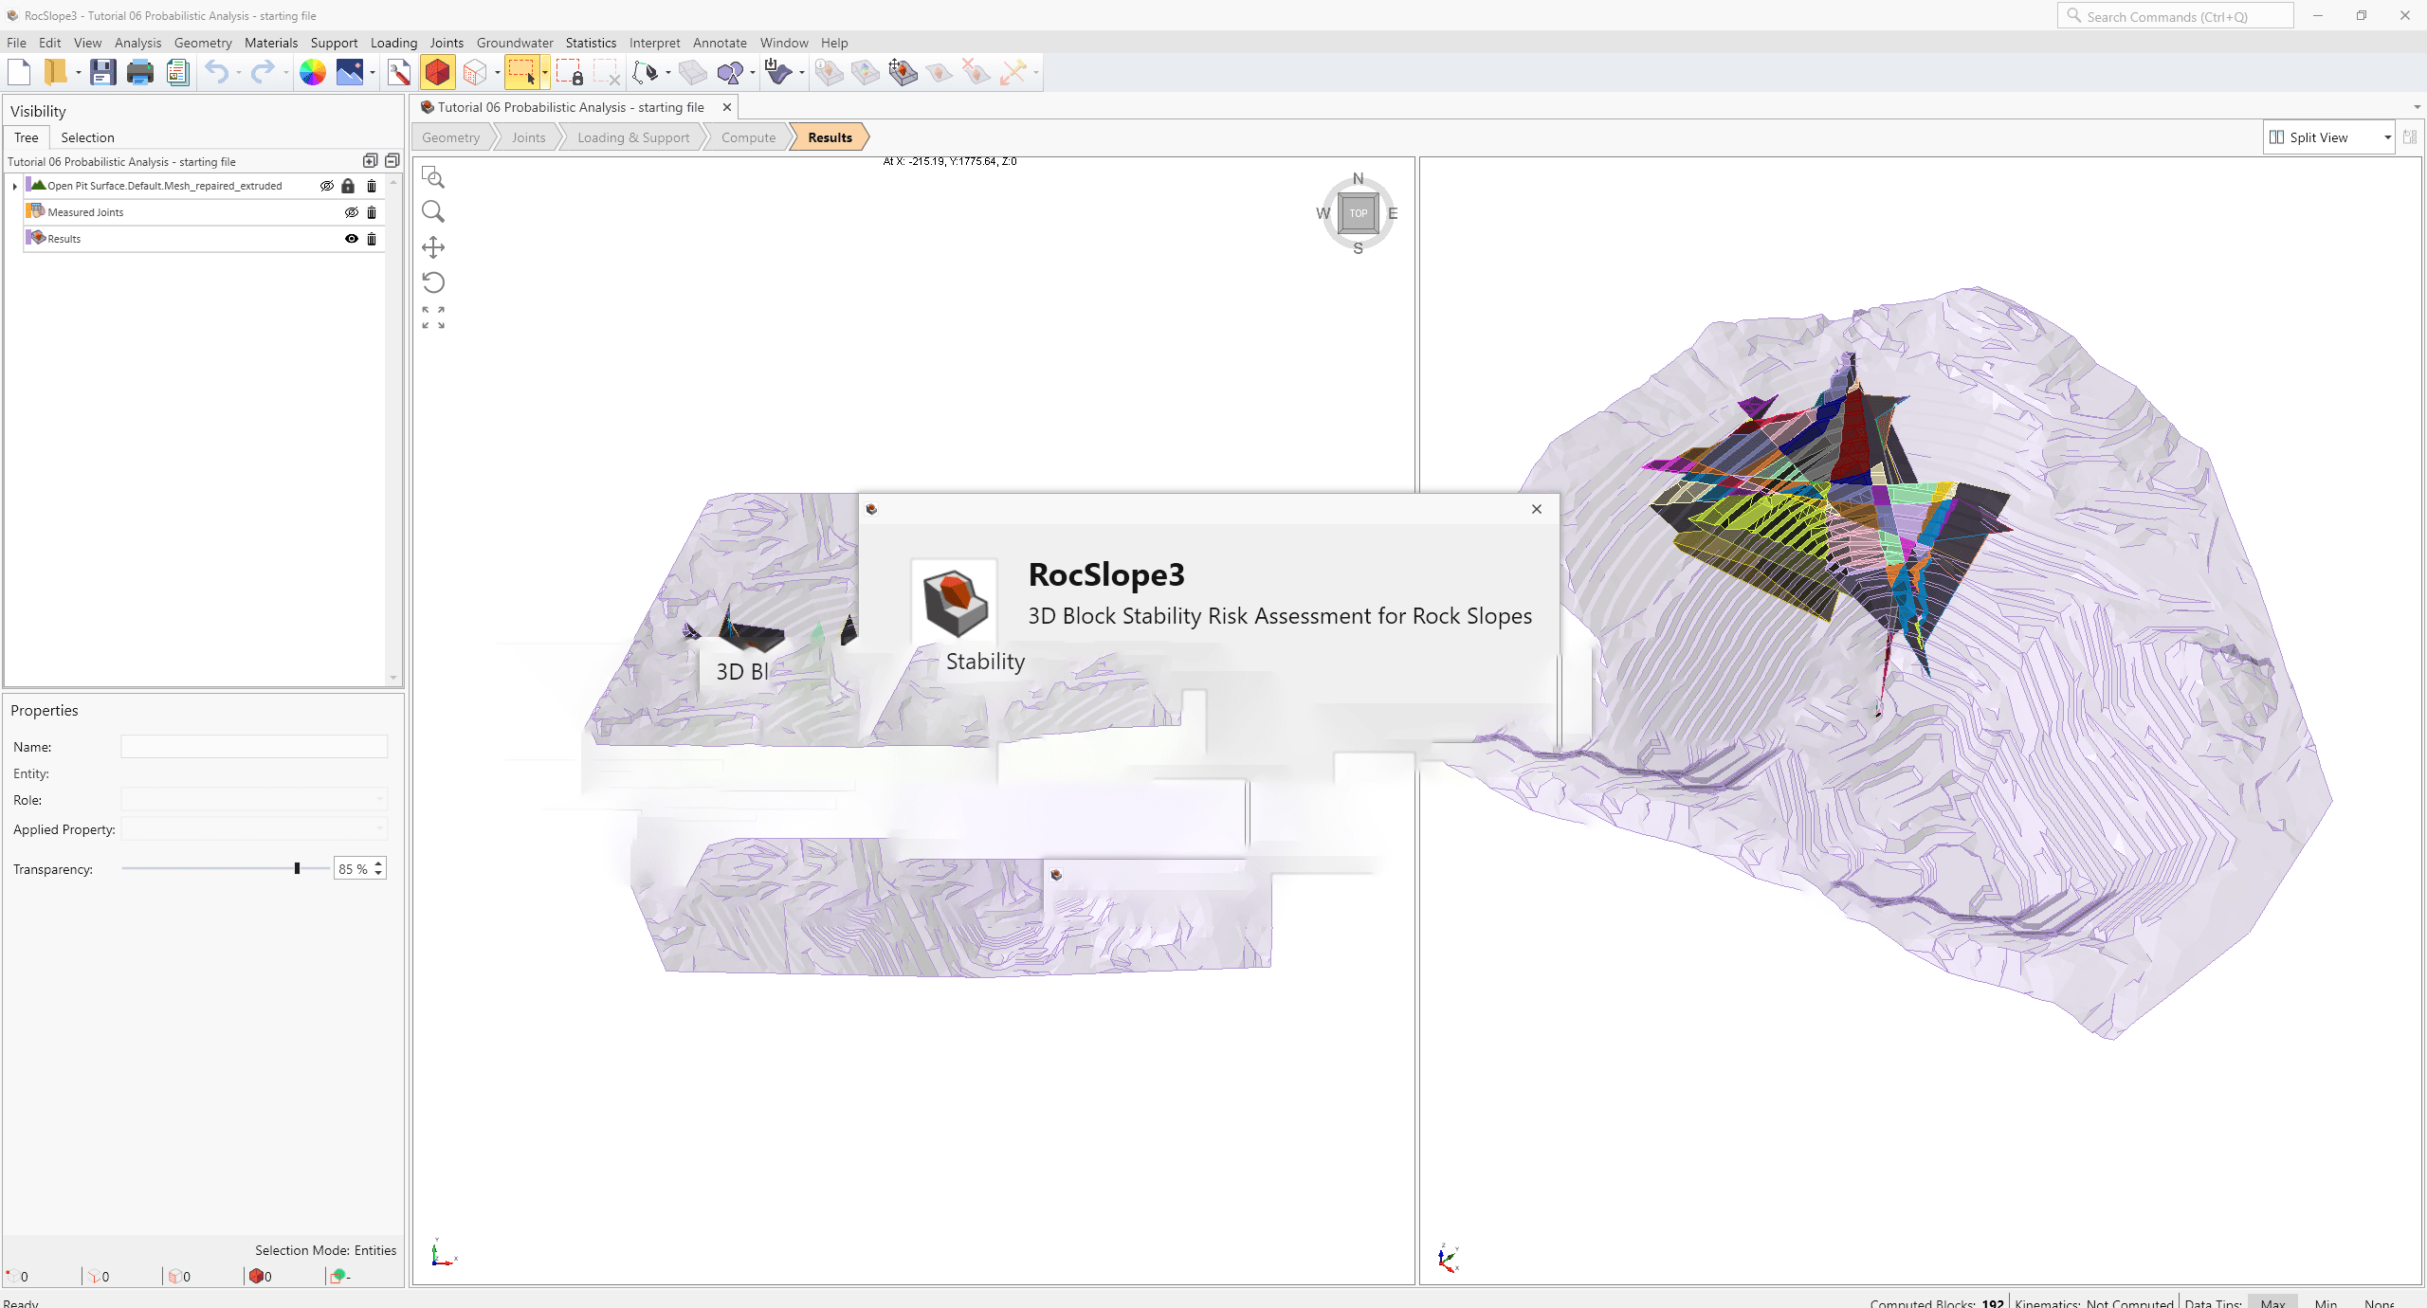Click the red solid cube icon

(x=437, y=72)
